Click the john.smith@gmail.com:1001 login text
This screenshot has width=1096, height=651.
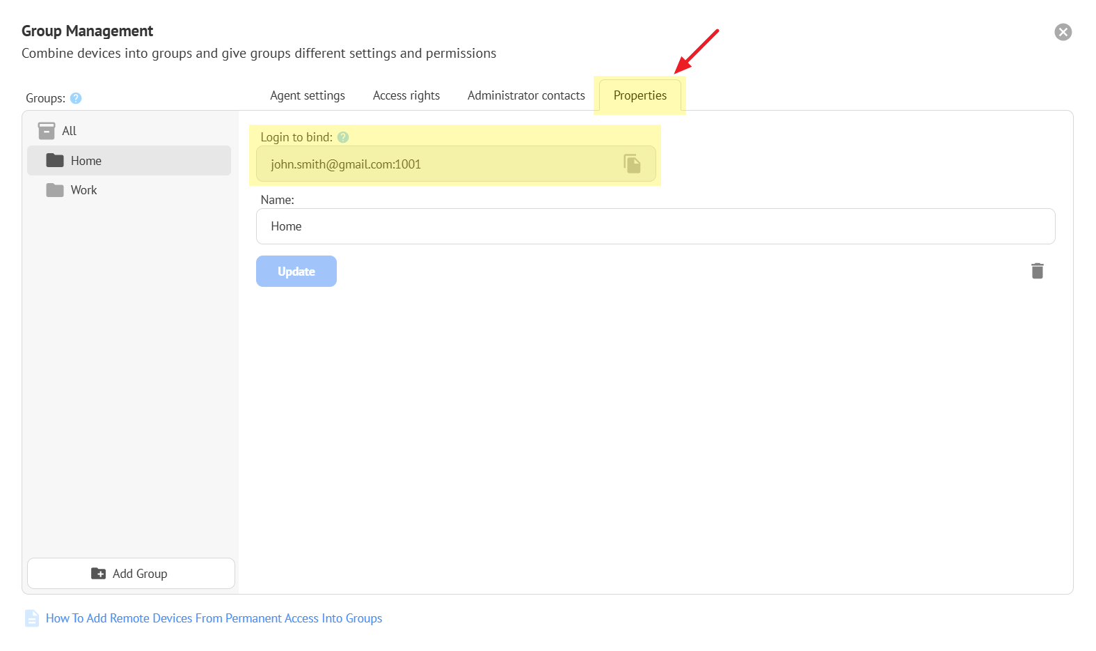pyautogui.click(x=346, y=164)
